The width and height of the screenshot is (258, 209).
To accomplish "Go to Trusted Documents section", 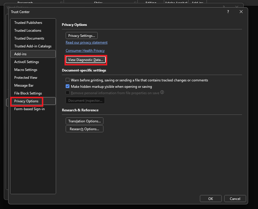I will point(29,38).
